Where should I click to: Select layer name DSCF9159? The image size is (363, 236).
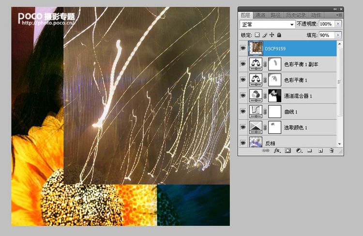click(x=275, y=48)
